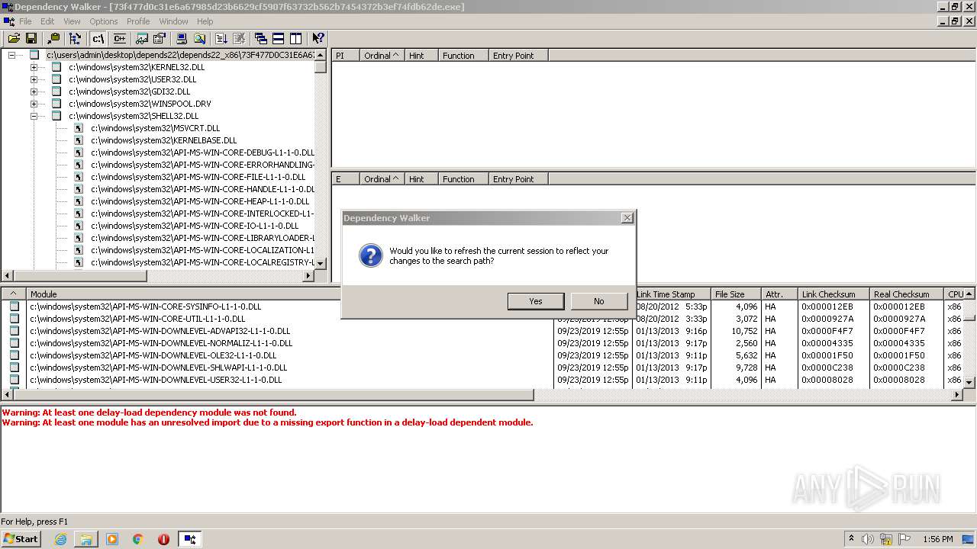Image resolution: width=977 pixels, height=549 pixels.
Task: Click the tree pane vertical scroll down arrow
Action: pyautogui.click(x=321, y=263)
